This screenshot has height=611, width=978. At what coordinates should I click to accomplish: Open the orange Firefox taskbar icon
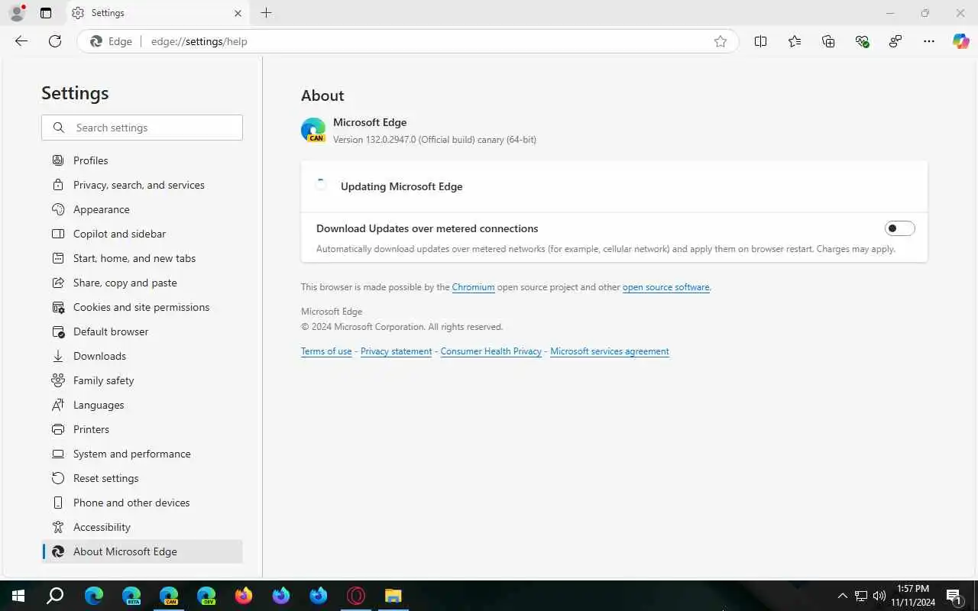point(244,596)
